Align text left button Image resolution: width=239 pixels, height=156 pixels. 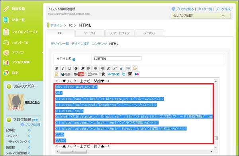coord(89,68)
